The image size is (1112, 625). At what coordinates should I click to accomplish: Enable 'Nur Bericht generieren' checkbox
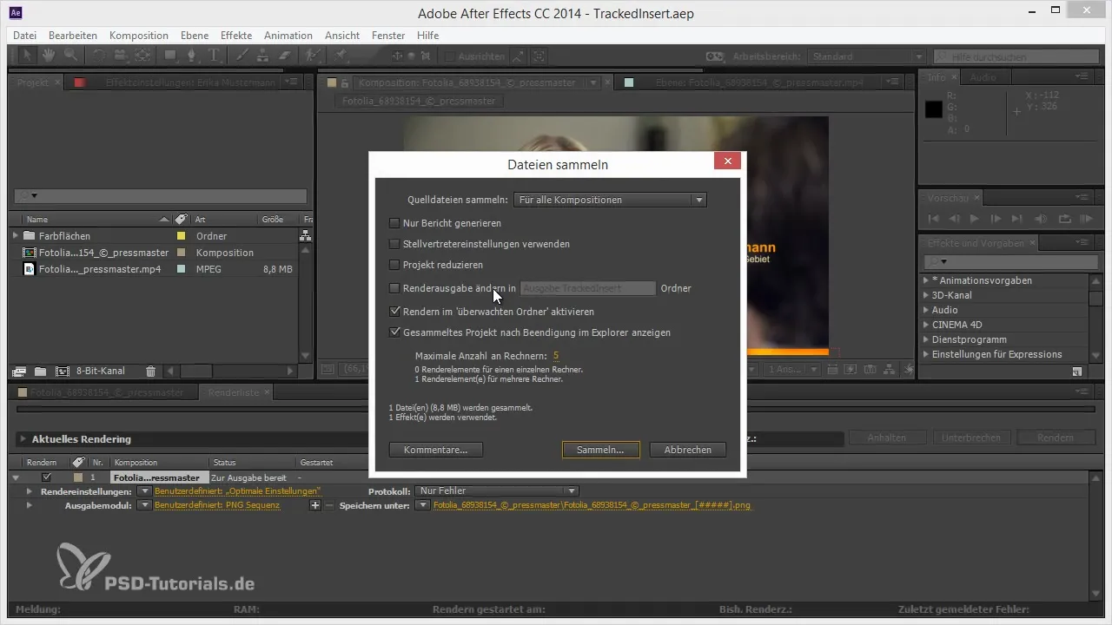[x=394, y=223]
